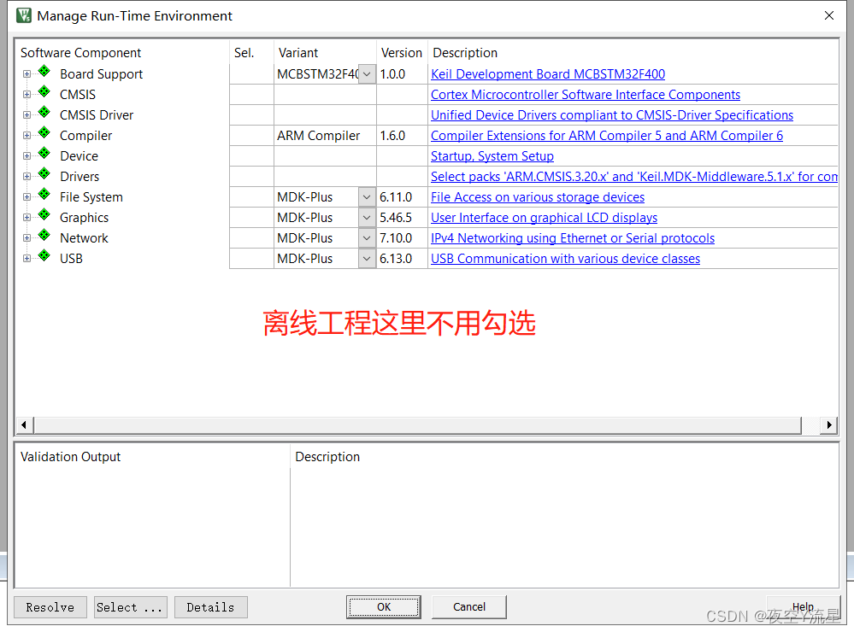
Task: Click the green diamond icon beside Compiler
Action: coord(44,133)
